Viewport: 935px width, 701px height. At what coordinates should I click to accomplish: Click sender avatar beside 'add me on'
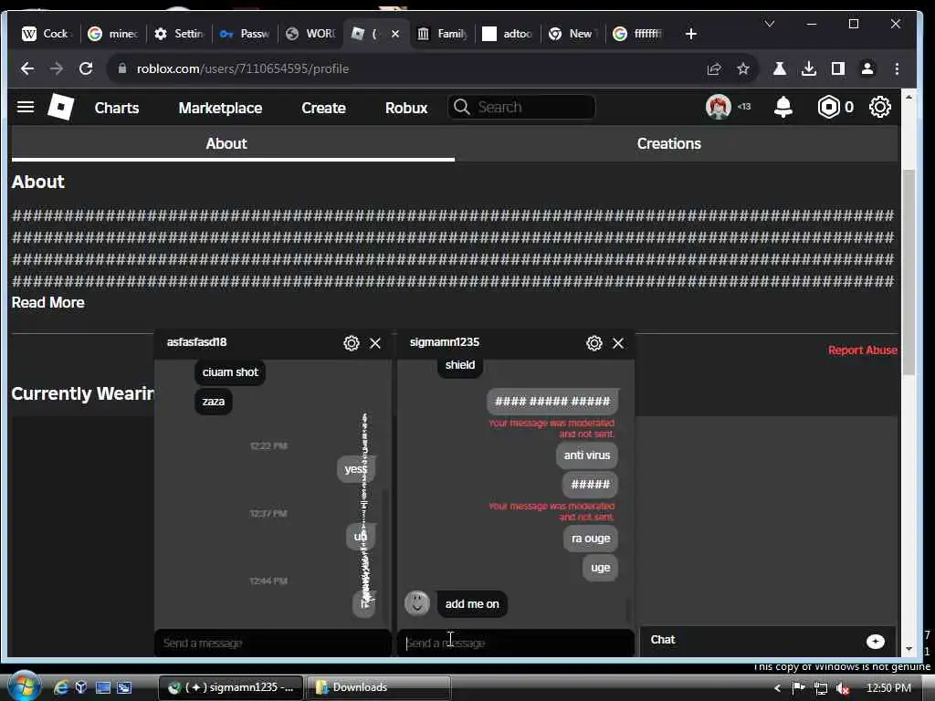[416, 603]
